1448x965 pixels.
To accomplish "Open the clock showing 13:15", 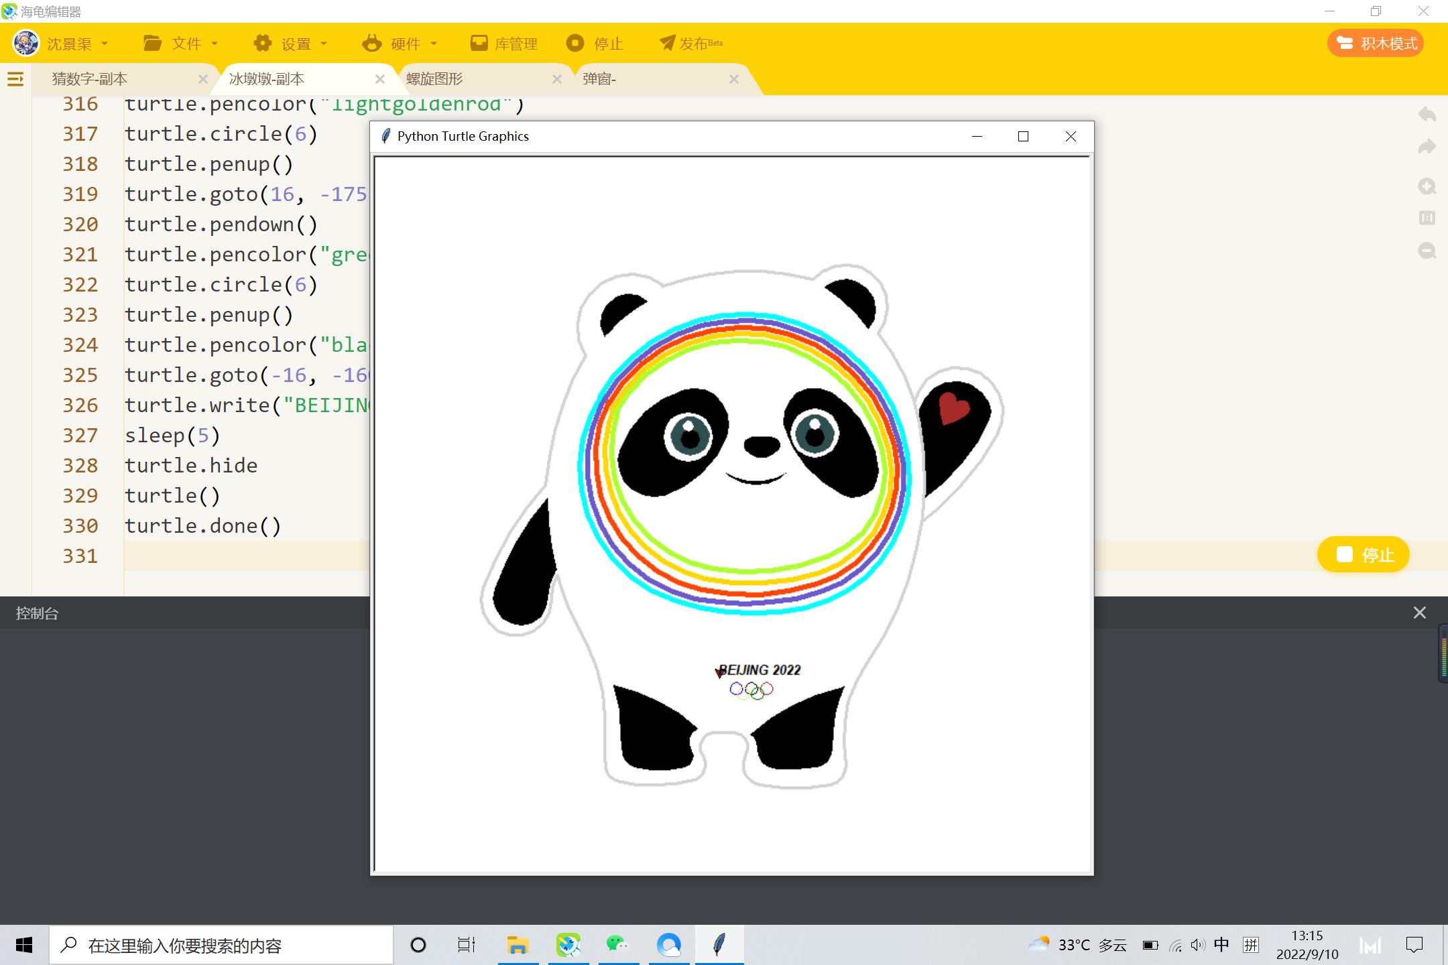I will (1307, 945).
